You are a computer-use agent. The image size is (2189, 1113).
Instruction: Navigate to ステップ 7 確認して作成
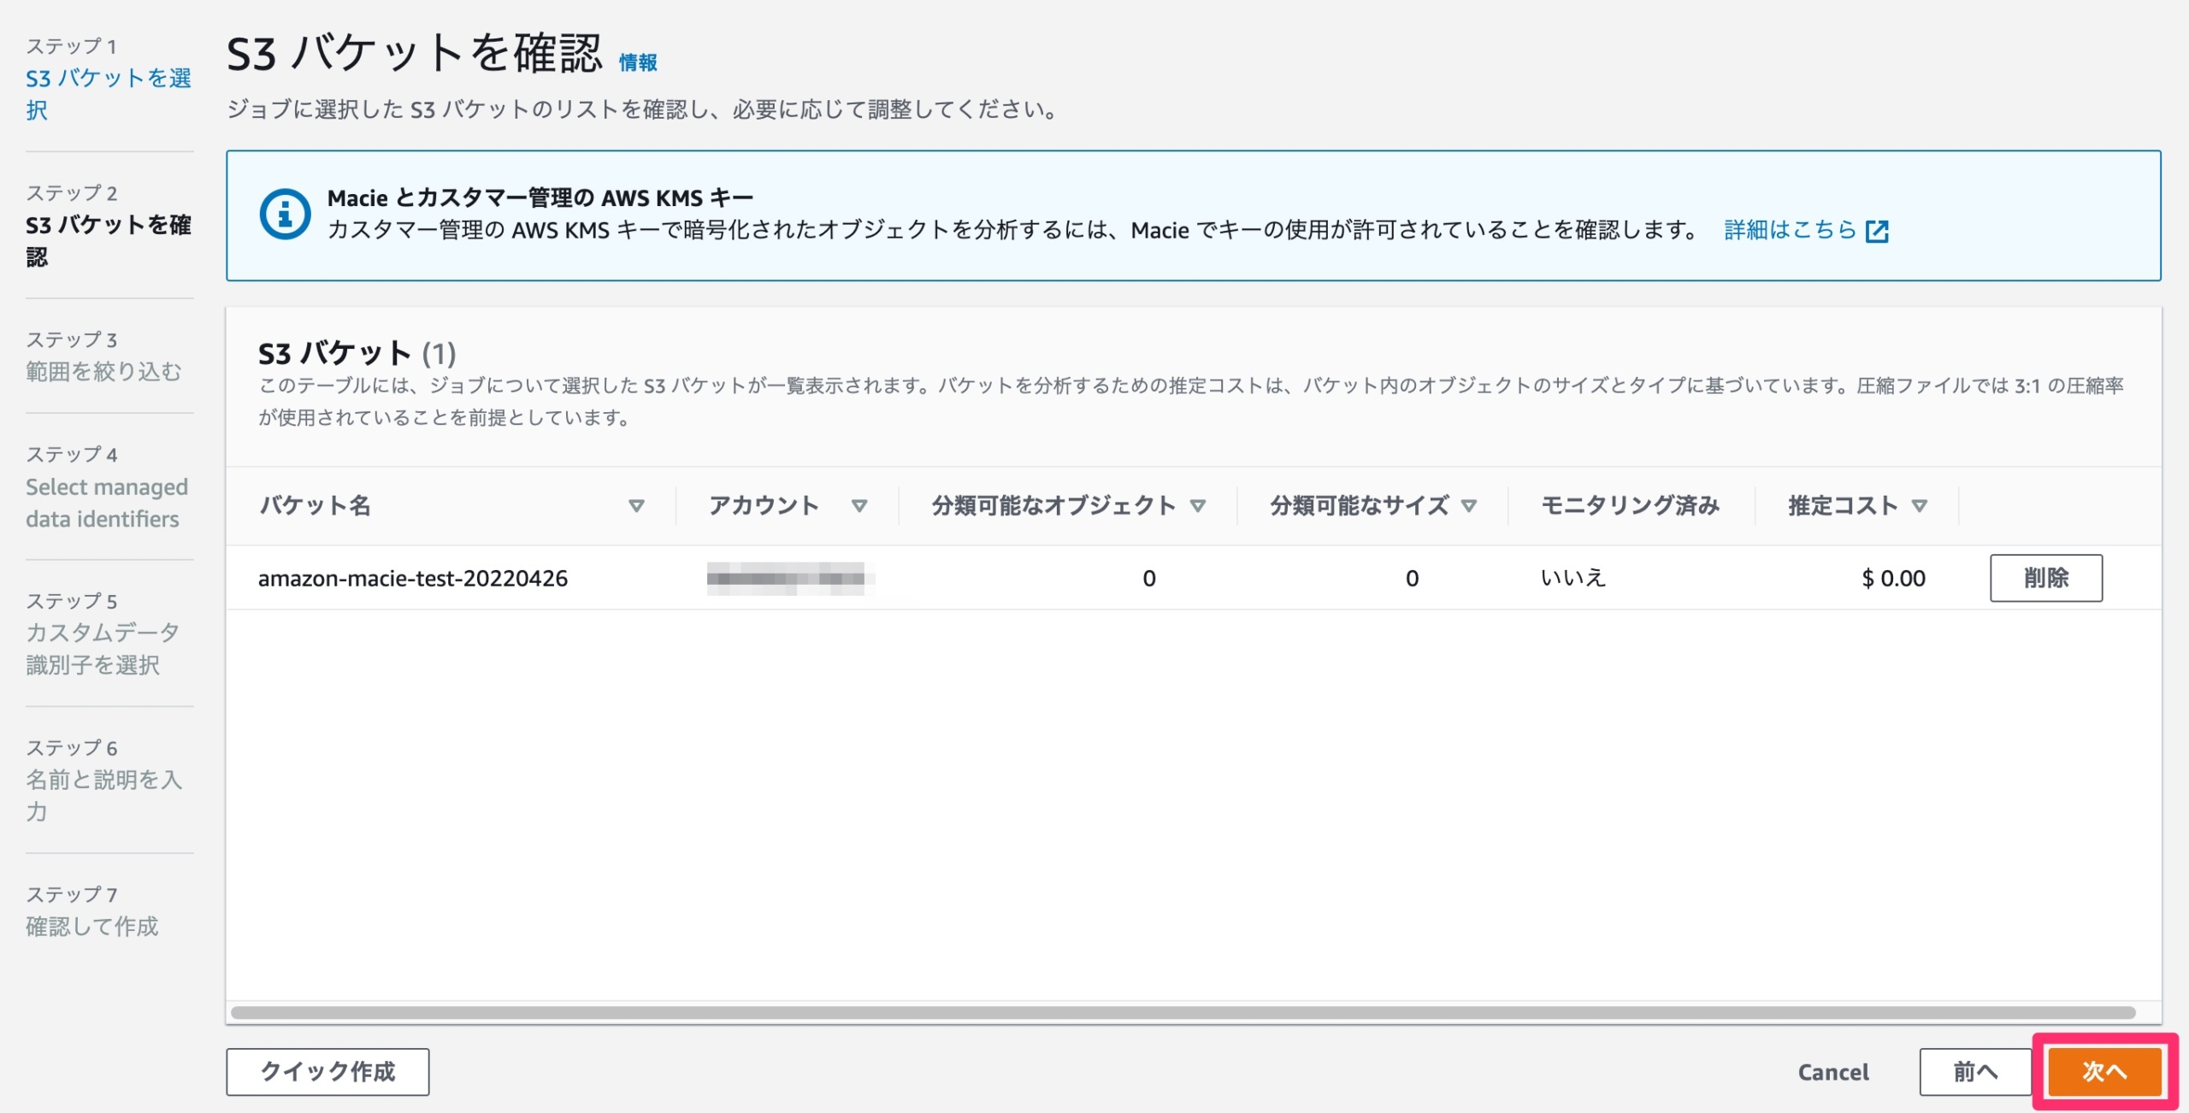coord(92,925)
